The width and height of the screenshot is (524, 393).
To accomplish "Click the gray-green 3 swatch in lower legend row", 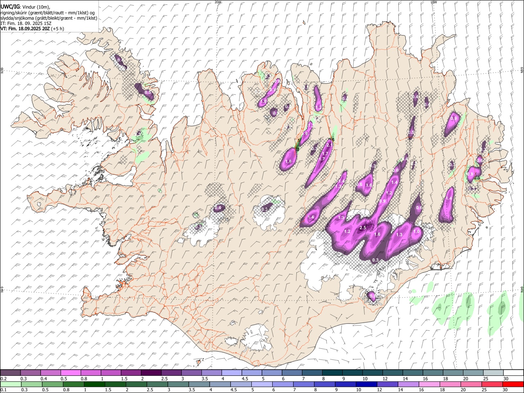I will 178,384.
